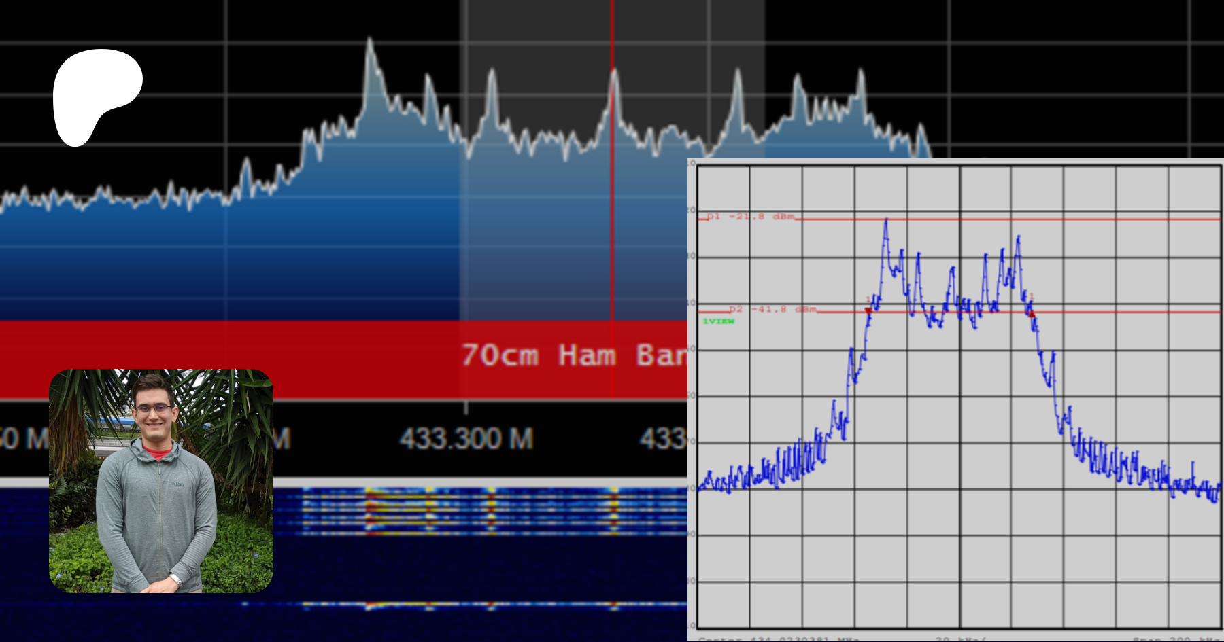Click the 433.300 M frequency label
The image size is (1224, 642).
466,439
